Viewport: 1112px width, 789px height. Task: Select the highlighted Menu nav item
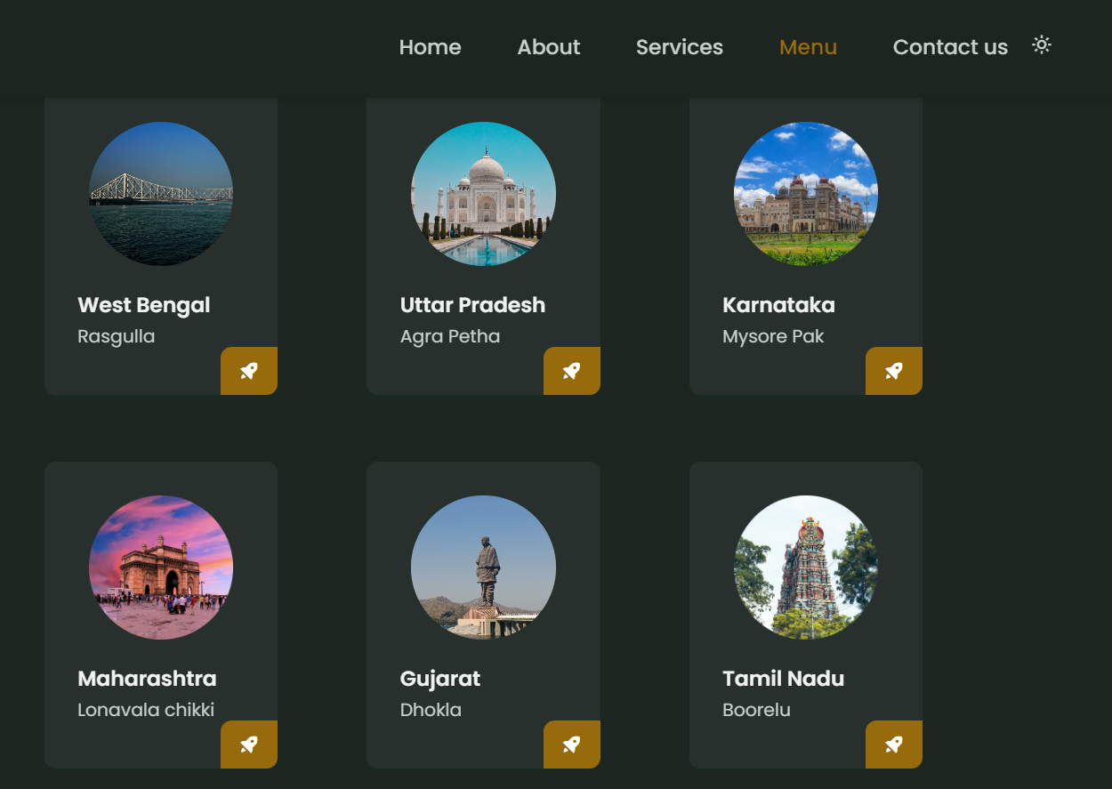808,47
